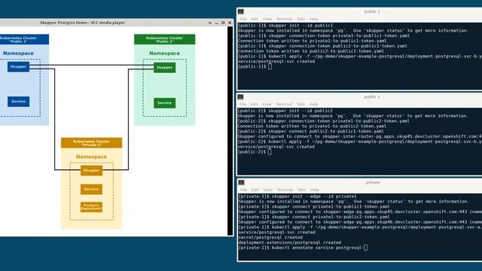The height and width of the screenshot is (271, 482).
Task: Open File menu in public 2 terminal
Action: pos(243,105)
